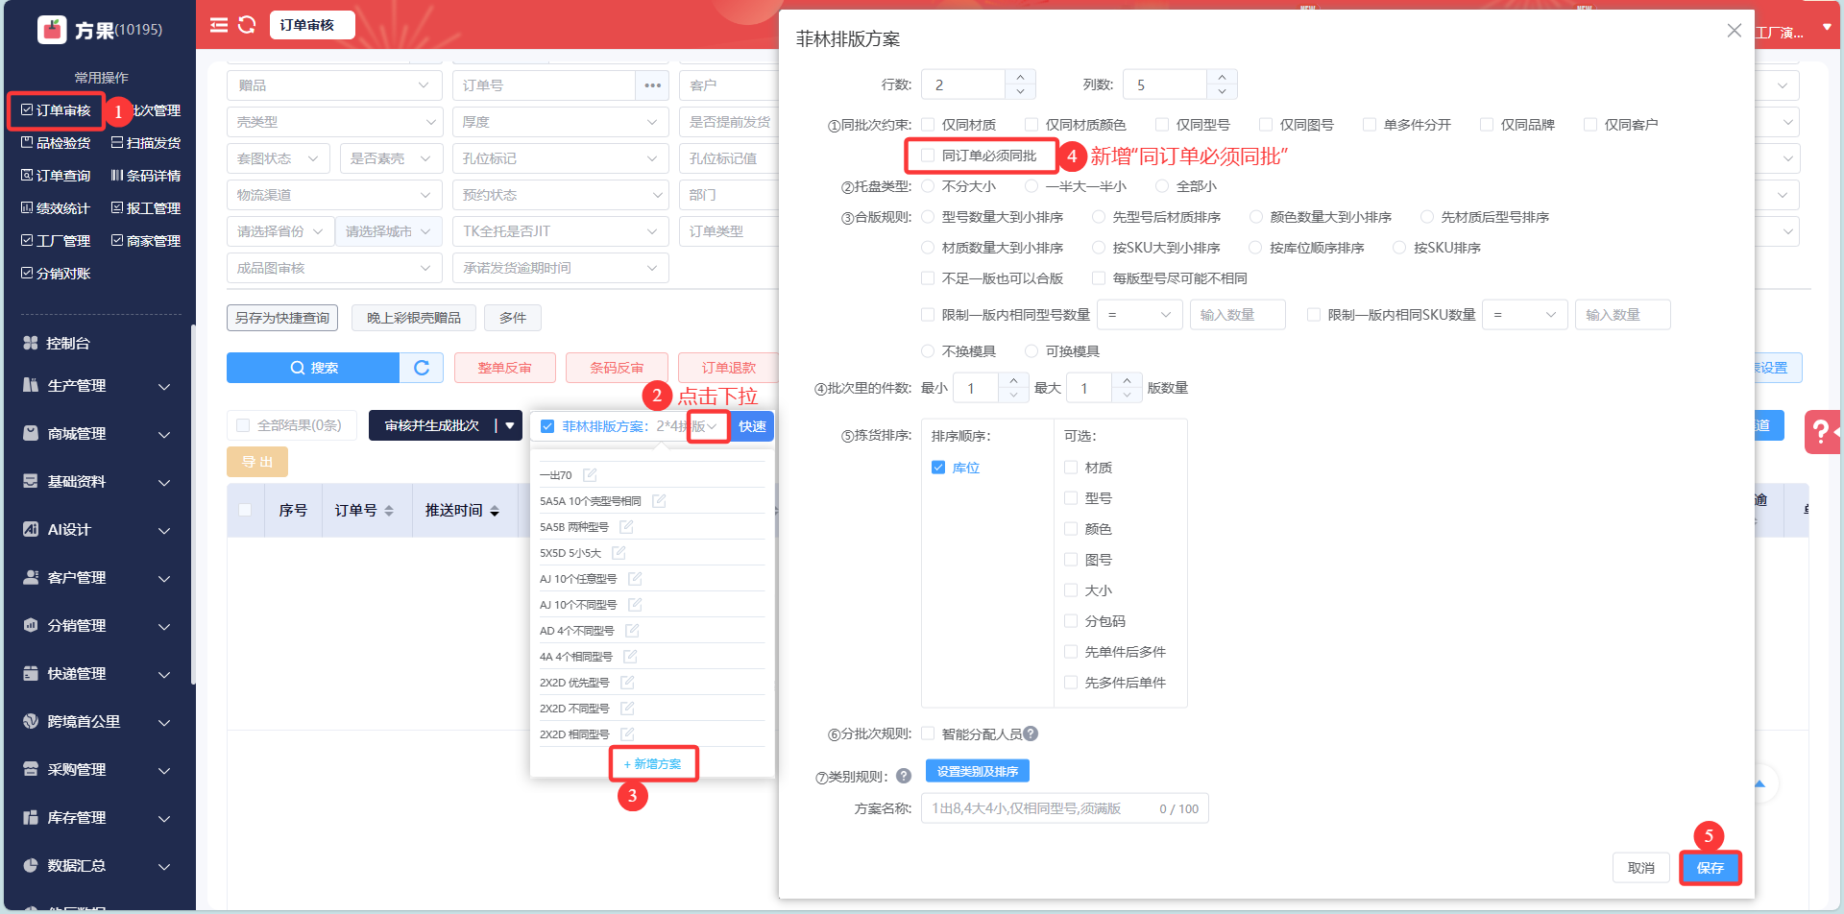
Task: Check 智能分配人员 option
Action: tap(928, 734)
